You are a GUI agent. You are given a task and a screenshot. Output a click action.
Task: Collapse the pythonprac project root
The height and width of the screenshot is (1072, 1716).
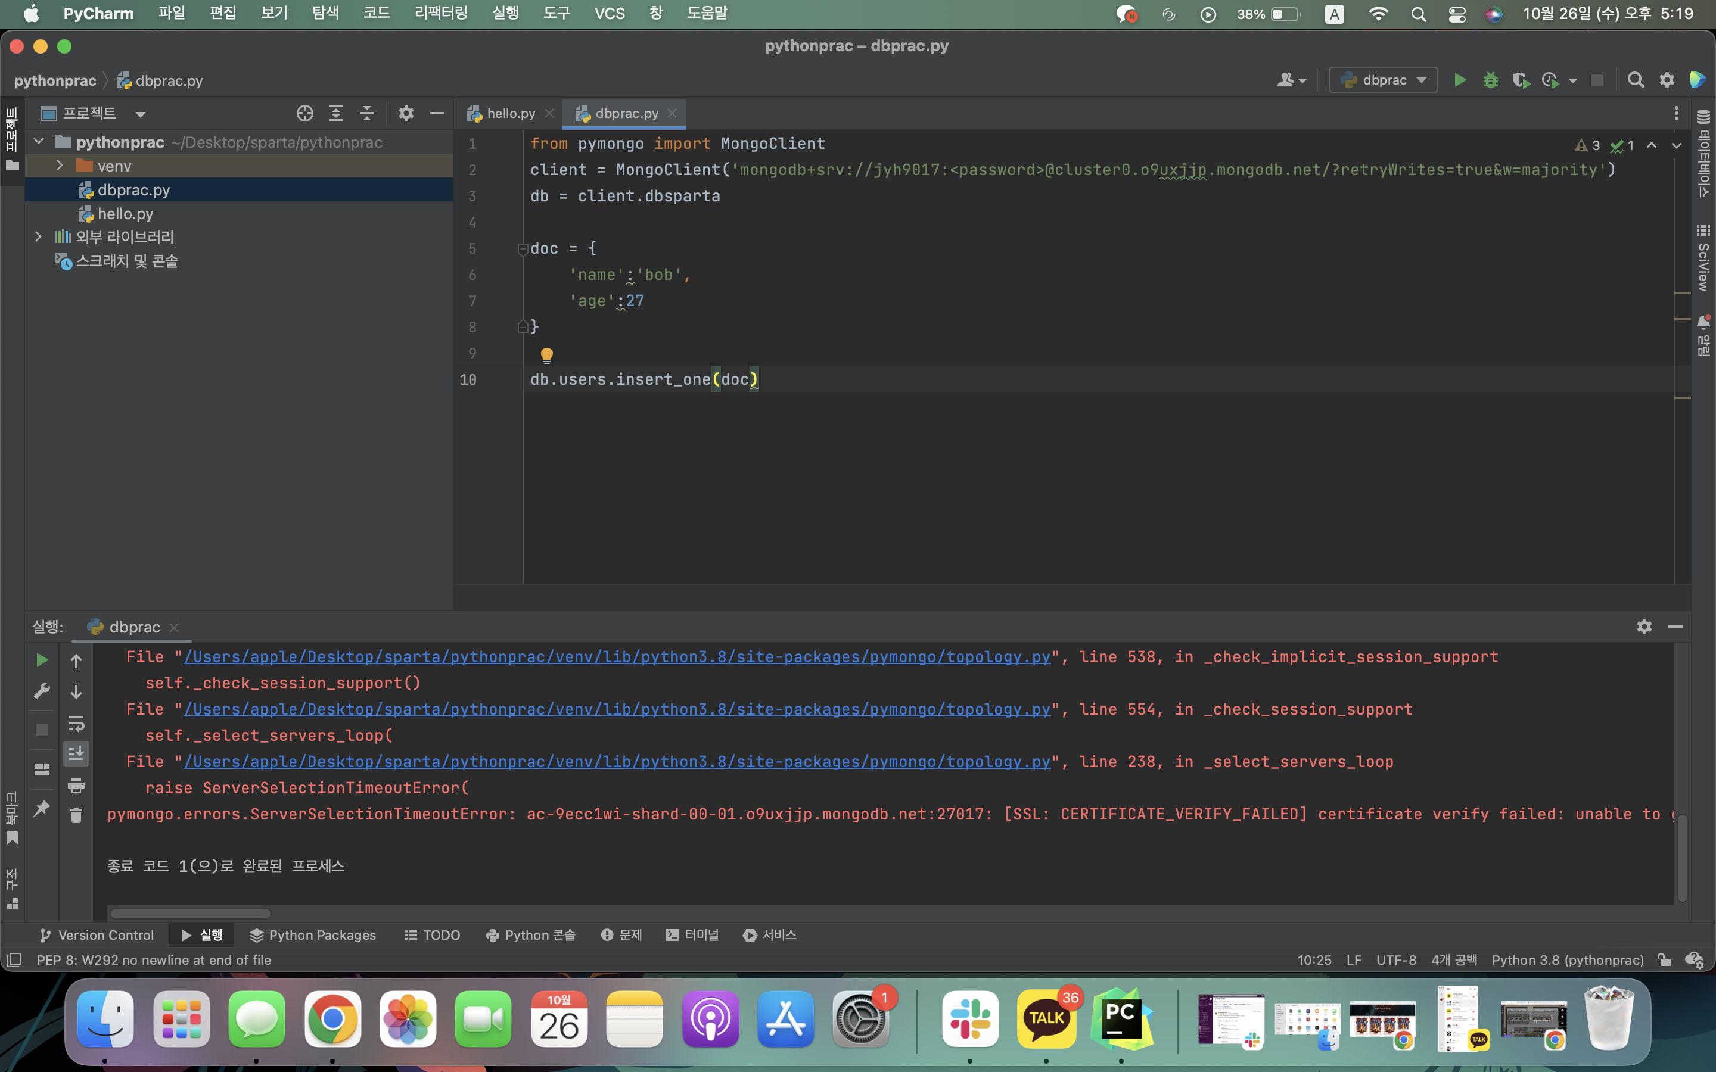pos(39,142)
